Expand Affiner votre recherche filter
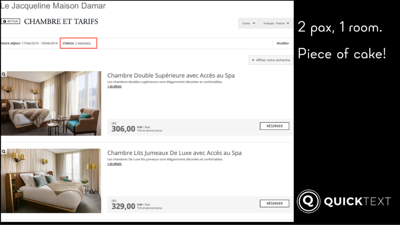Viewport: 400px width, 225px height. coord(271,60)
